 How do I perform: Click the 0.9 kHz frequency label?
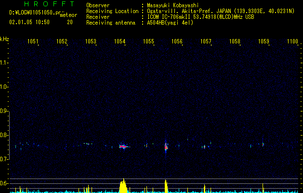tap(4, 111)
